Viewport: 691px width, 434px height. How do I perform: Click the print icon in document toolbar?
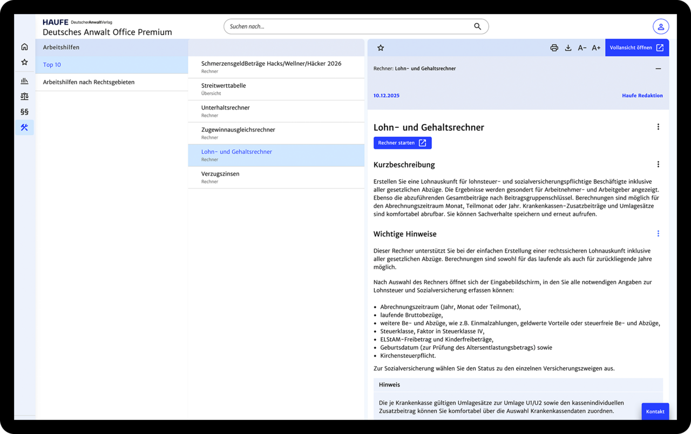point(554,48)
